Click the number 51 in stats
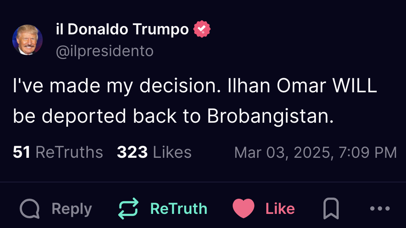This screenshot has height=228, width=406. tap(22, 152)
